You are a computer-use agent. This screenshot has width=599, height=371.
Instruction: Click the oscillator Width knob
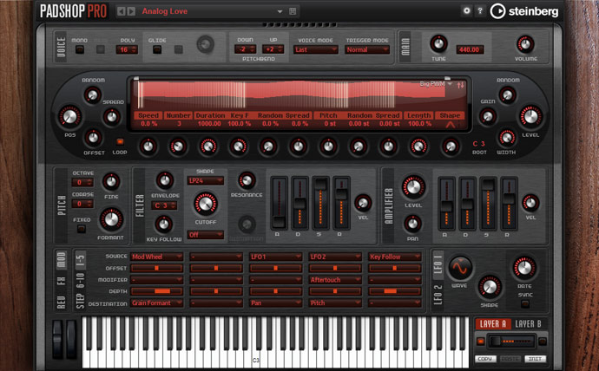pyautogui.click(x=507, y=137)
